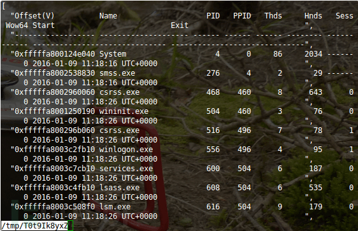This screenshot has height=231, width=358.
Task: Click the offset 0xfffffa8003c508f0
Action: (x=55, y=207)
